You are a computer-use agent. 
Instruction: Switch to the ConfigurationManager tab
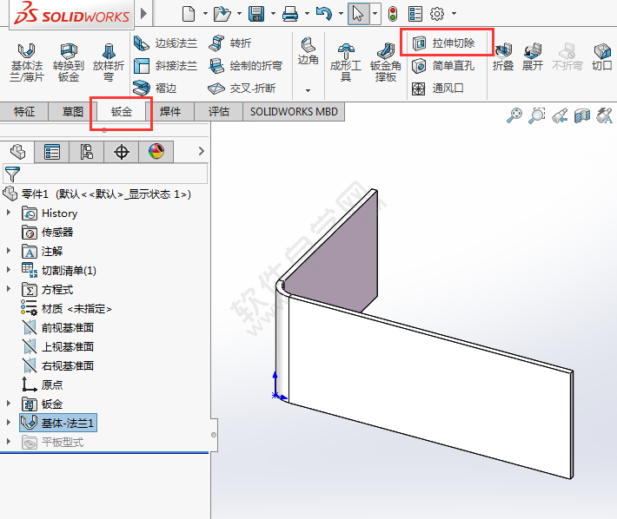(87, 152)
